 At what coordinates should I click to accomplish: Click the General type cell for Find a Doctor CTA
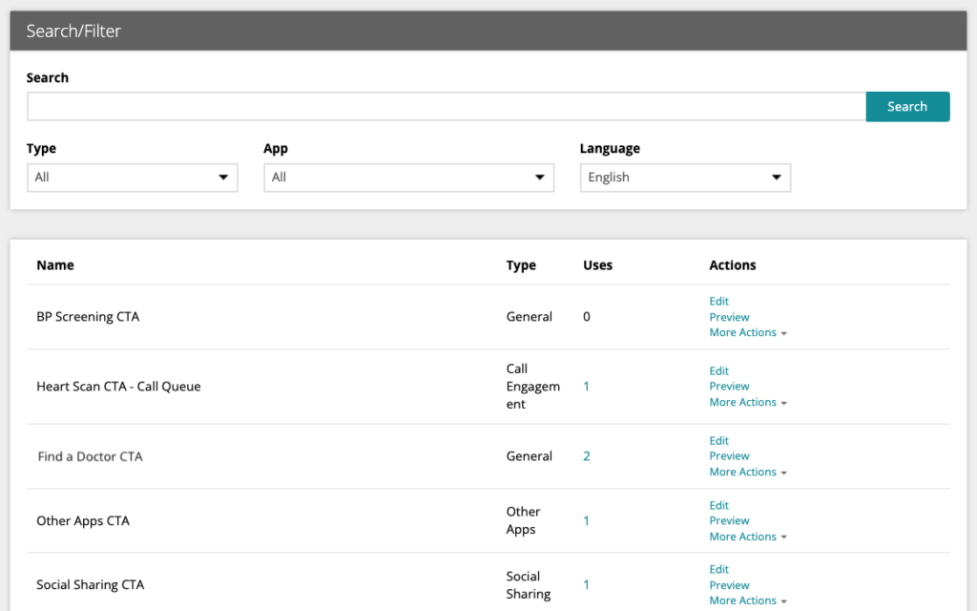click(x=529, y=456)
